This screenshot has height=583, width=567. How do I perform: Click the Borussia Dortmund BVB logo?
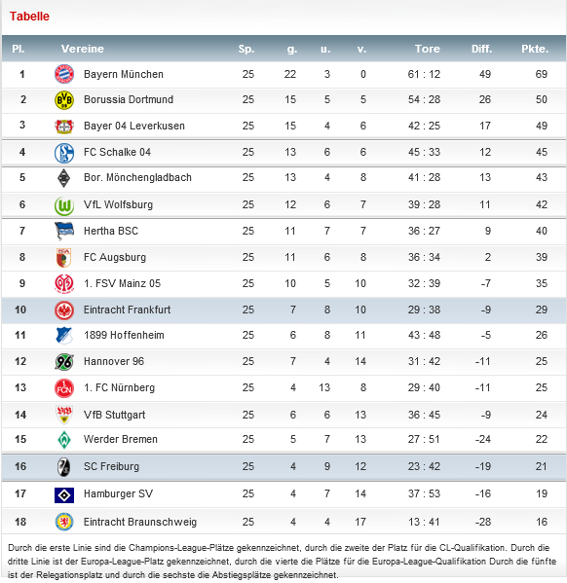pos(64,100)
